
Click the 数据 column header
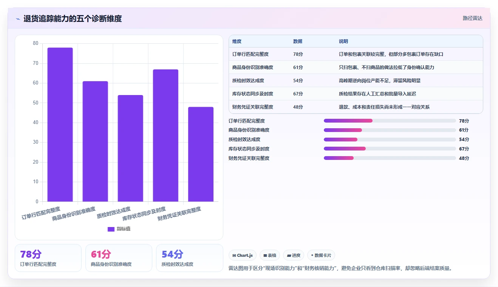pos(298,41)
